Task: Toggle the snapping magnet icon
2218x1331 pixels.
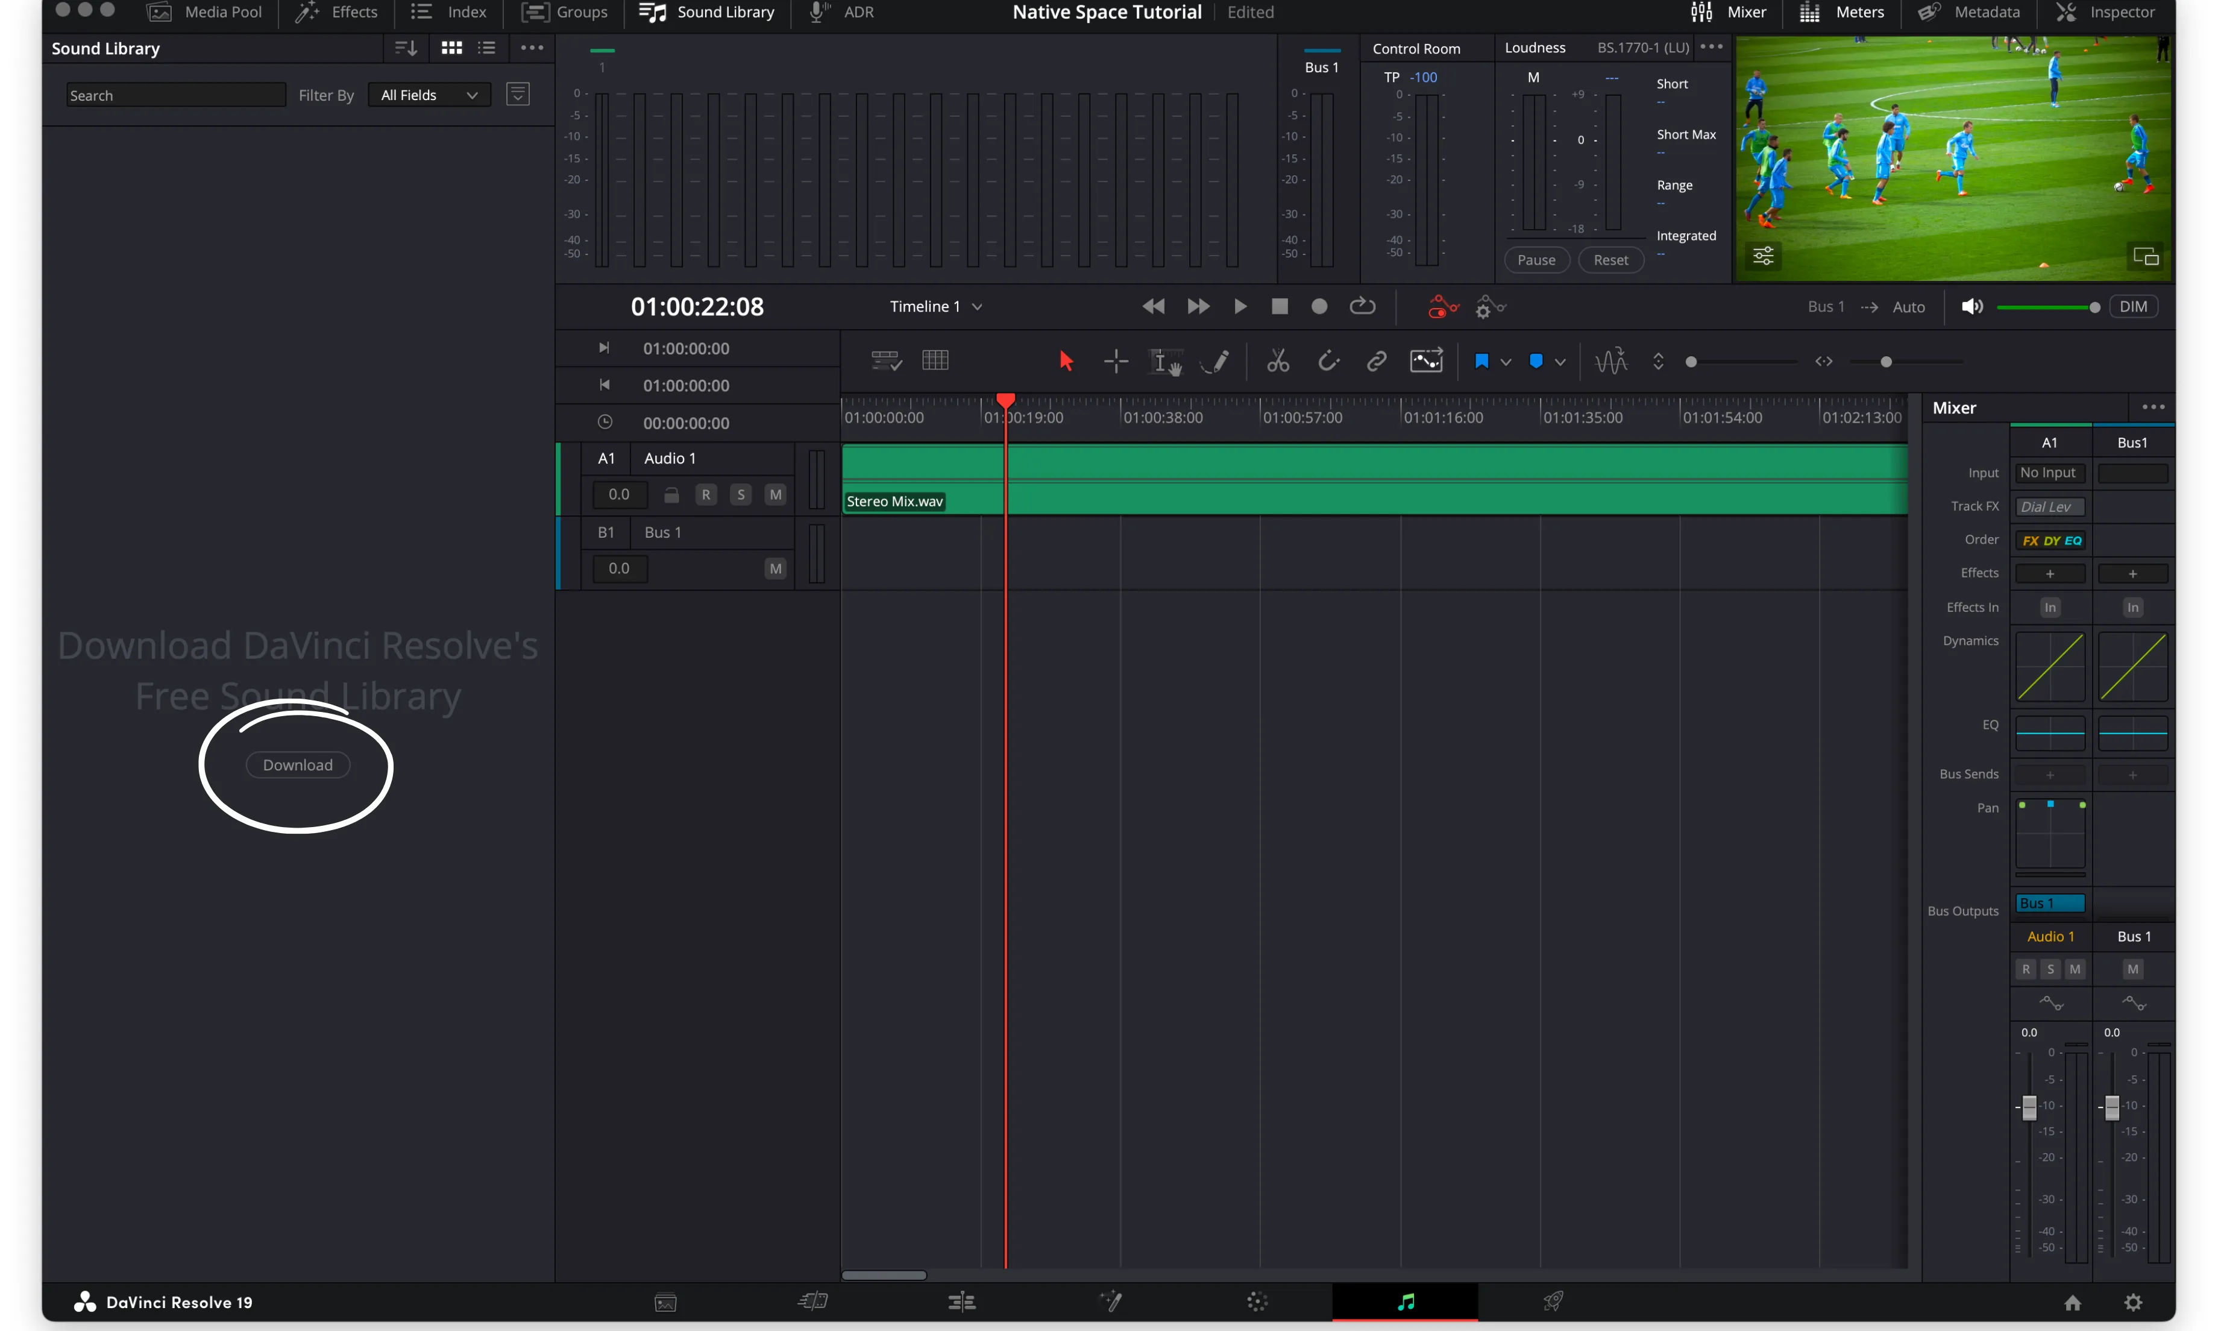Action: pyautogui.click(x=1328, y=362)
